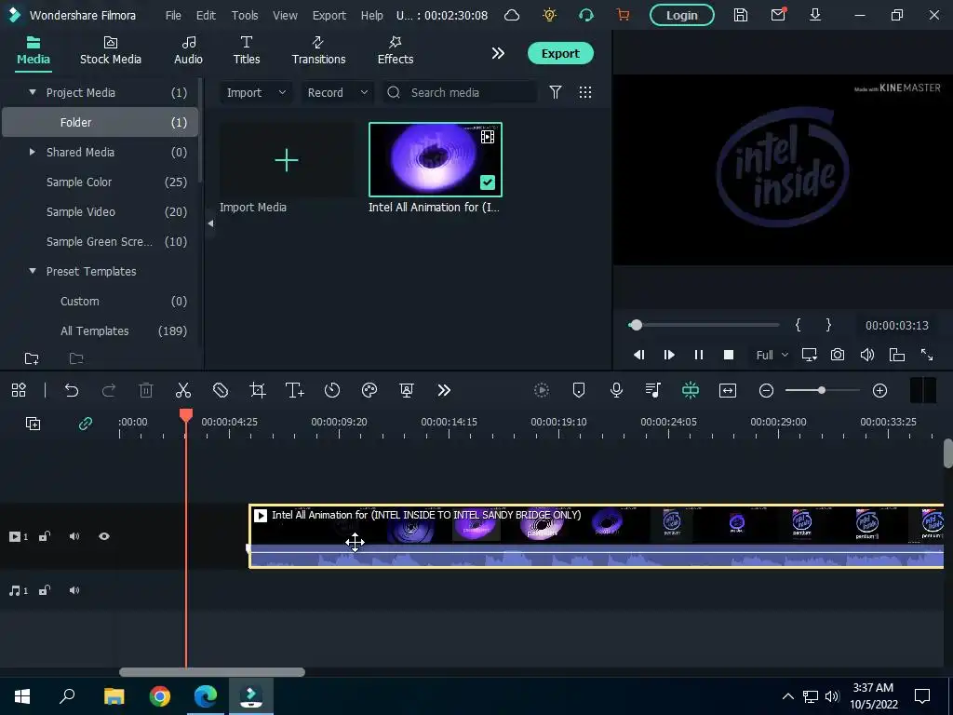Expand the Shared Media tree

(x=33, y=152)
